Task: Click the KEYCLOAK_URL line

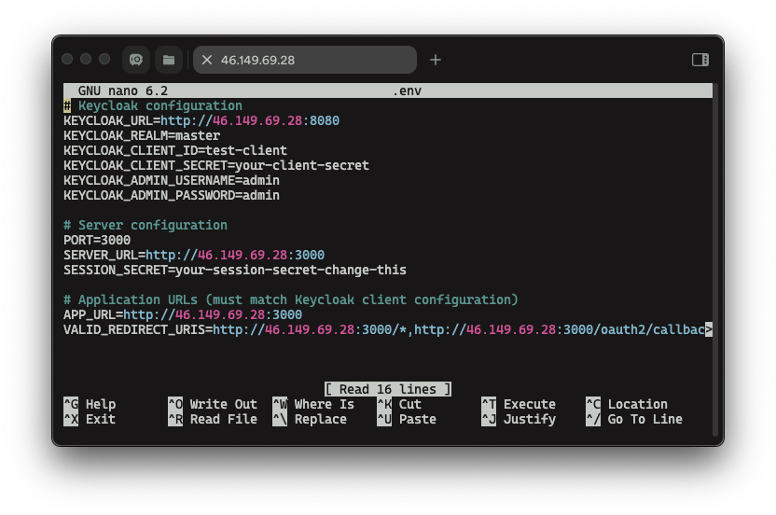Action: tap(201, 120)
